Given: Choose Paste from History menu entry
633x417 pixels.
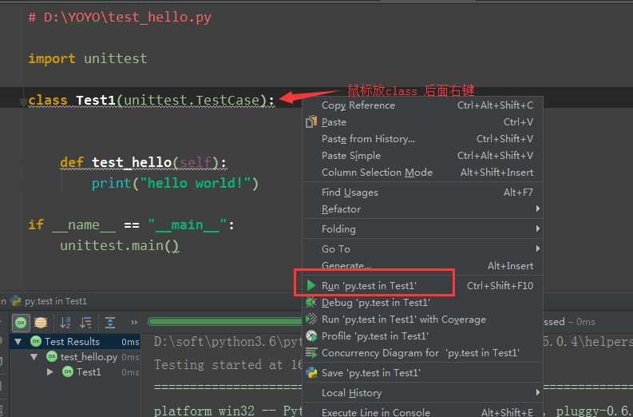Looking at the screenshot, I should click(423, 138).
